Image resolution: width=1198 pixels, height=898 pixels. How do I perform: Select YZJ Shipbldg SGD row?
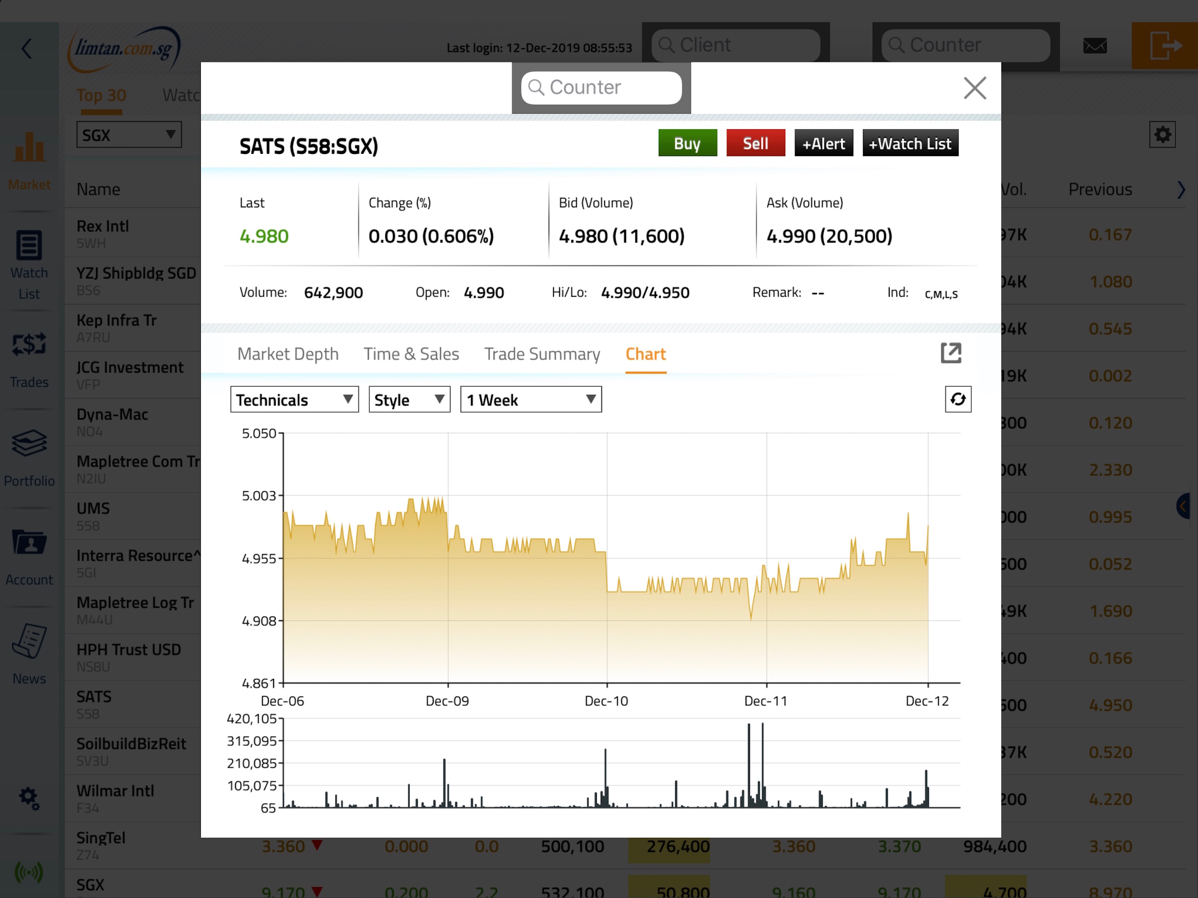[x=133, y=281]
